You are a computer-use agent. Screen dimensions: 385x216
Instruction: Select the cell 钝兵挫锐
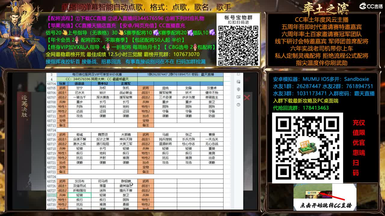pos(165,139)
